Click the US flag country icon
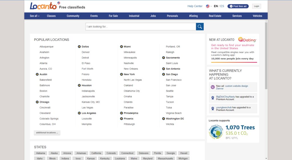Viewport: 292px width, 160px height. [208, 6]
